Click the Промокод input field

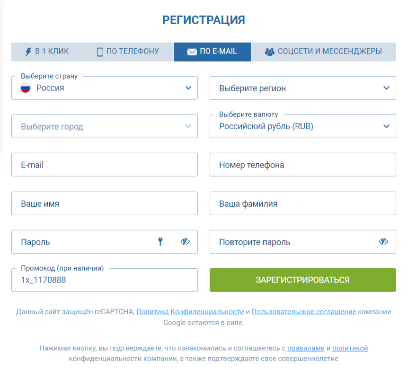coord(104,280)
